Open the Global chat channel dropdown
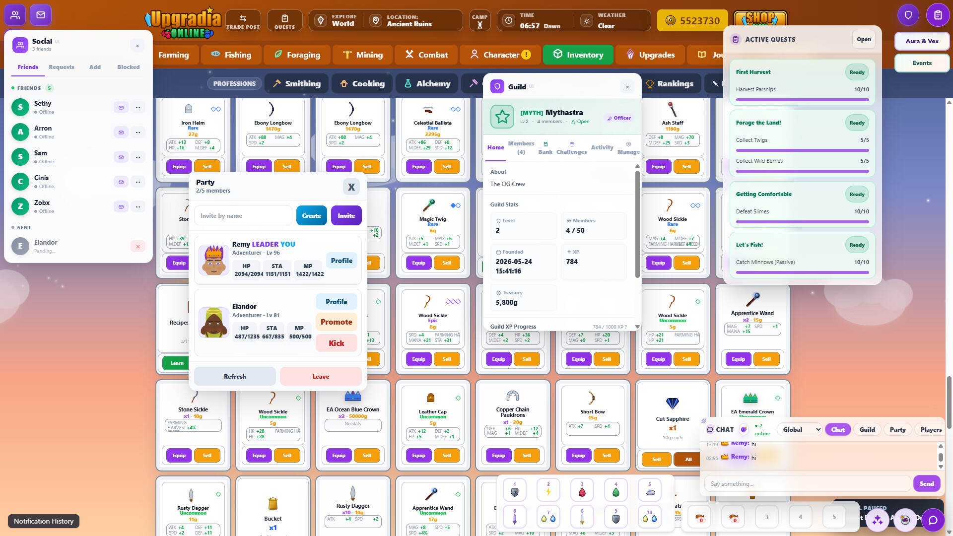Screen dimensions: 953x536 click(801, 429)
